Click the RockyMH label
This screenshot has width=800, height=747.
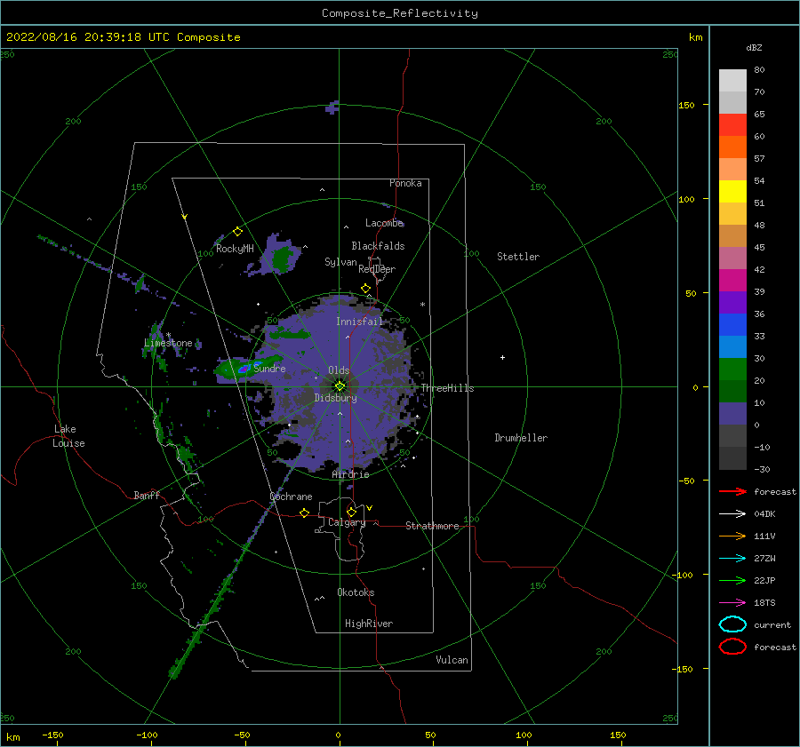(x=235, y=249)
